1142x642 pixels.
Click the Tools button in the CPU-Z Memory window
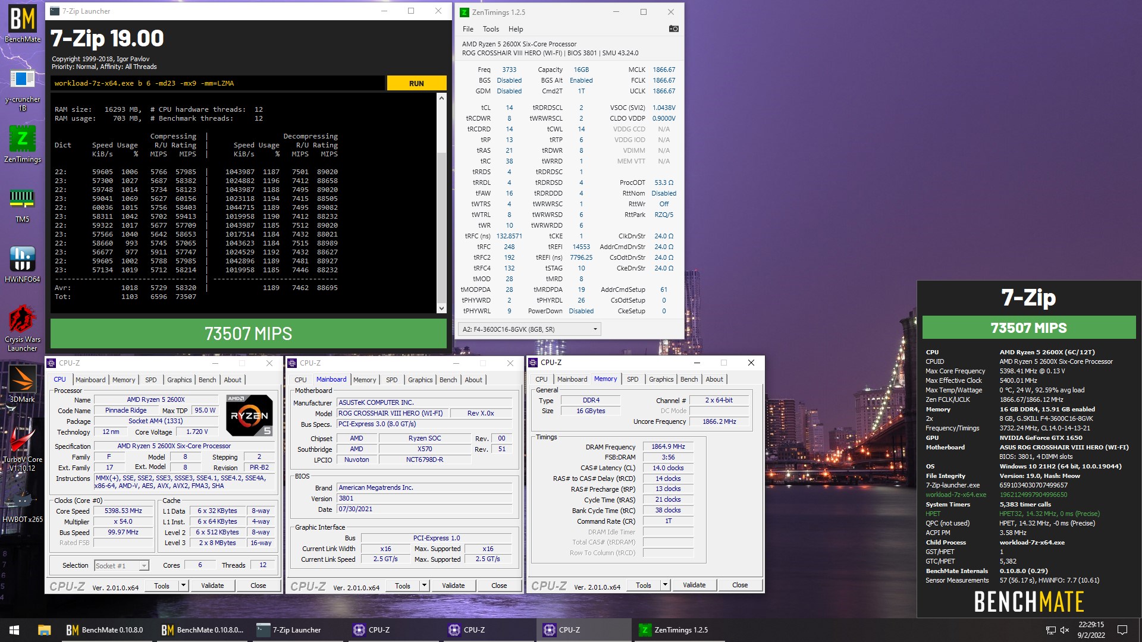(x=643, y=585)
